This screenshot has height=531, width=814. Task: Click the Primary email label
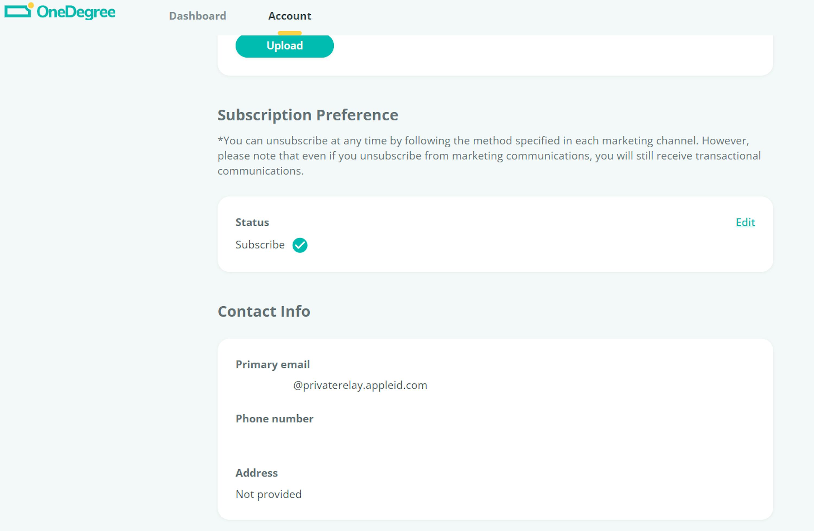[273, 364]
